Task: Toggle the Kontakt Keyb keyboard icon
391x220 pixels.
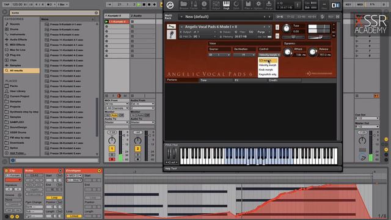Action: pyautogui.click(x=226, y=5)
